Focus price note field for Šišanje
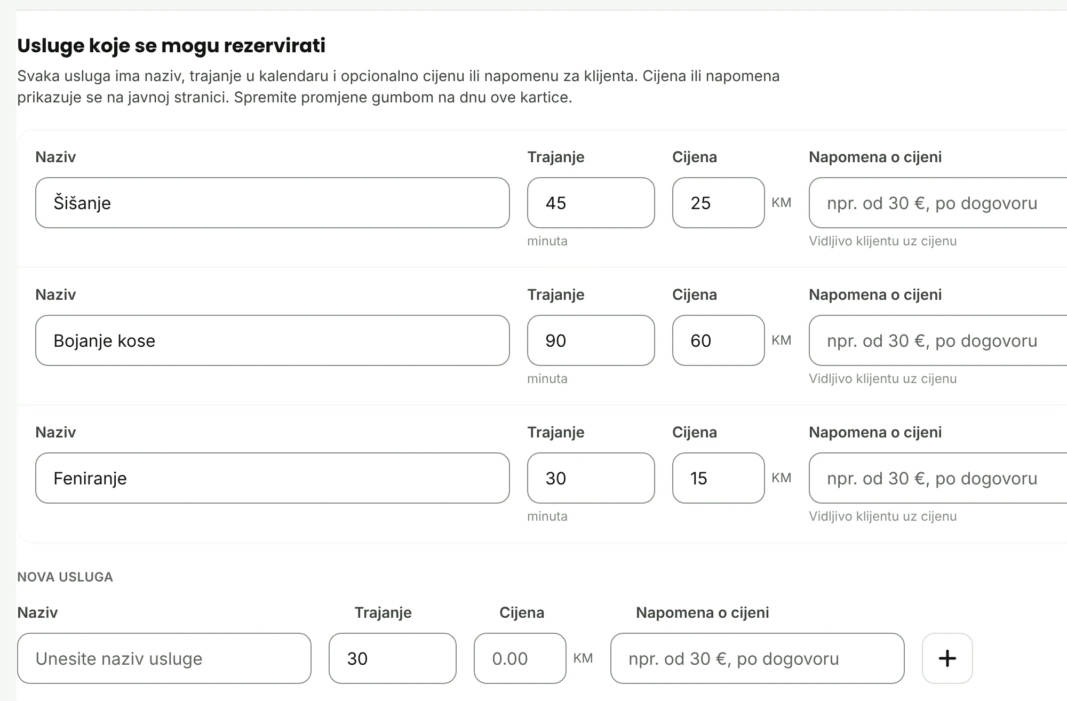This screenshot has height=701, width=1067. [x=938, y=203]
